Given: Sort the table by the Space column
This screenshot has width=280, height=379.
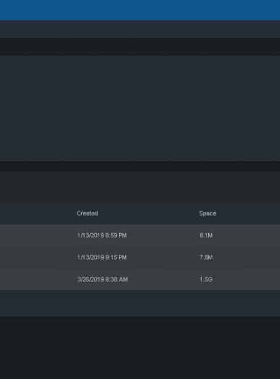Looking at the screenshot, I should coord(208,213).
